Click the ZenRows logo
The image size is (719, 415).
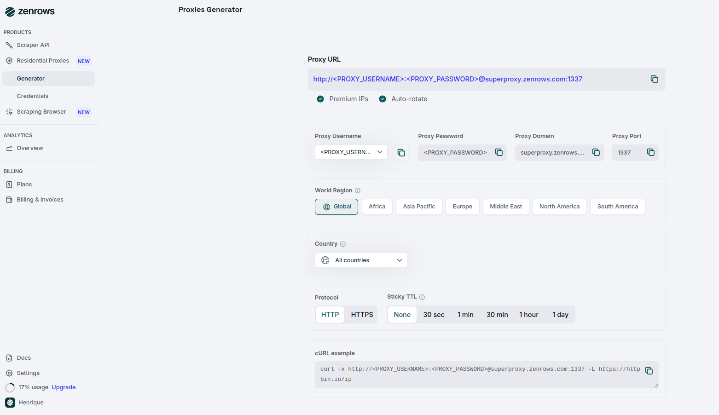tap(30, 12)
